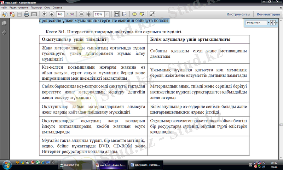Click the Print file icon
Image resolution: width=283 pixels, height=170 pixels.
tap(27, 14)
